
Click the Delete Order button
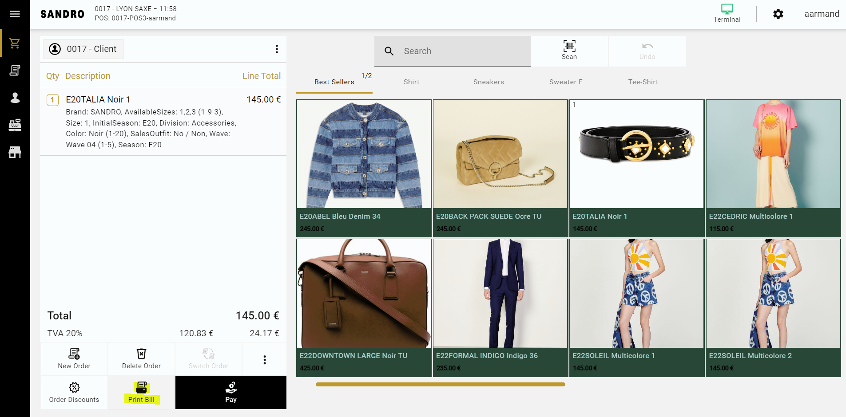141,359
